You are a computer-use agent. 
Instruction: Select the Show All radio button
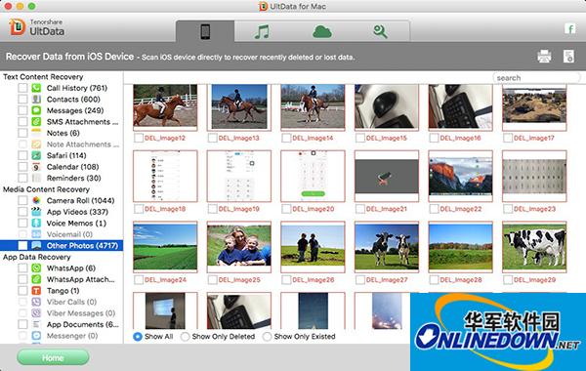pos(138,336)
